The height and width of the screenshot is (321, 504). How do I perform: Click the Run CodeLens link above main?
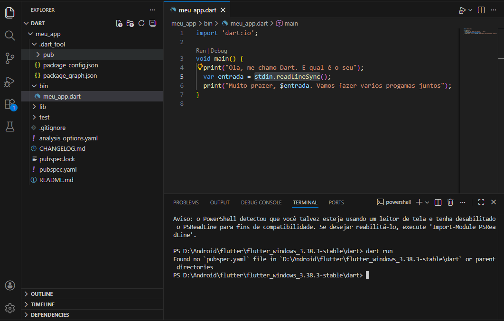(x=201, y=51)
